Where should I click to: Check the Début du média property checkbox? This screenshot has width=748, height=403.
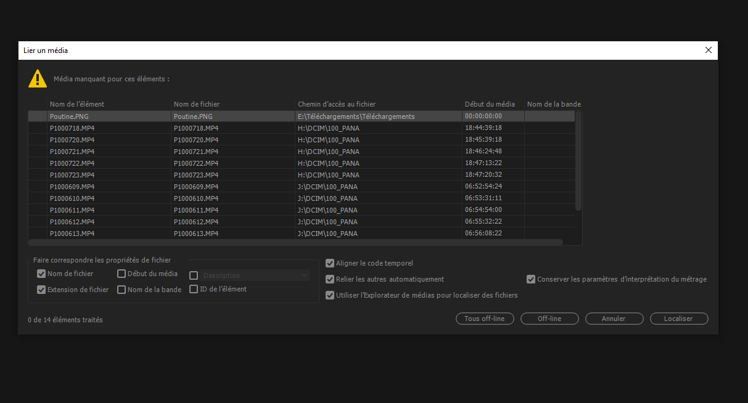click(x=121, y=274)
